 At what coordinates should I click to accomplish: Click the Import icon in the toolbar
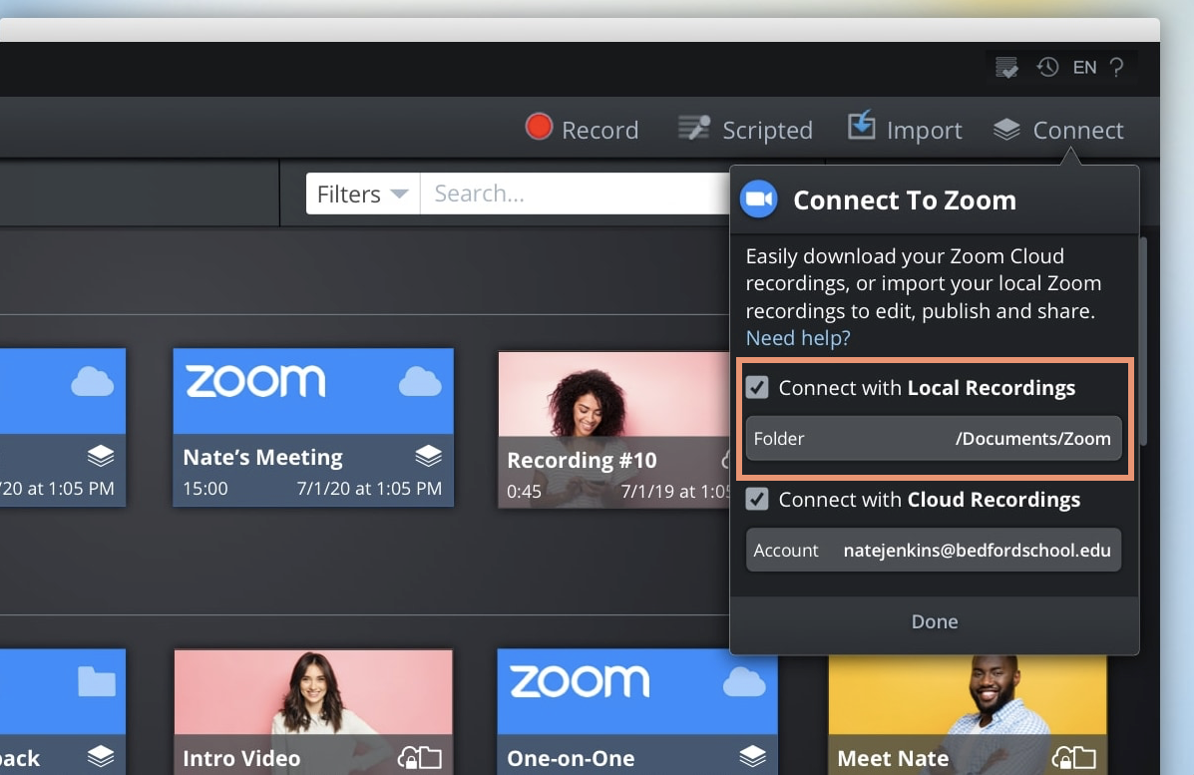[x=860, y=127]
